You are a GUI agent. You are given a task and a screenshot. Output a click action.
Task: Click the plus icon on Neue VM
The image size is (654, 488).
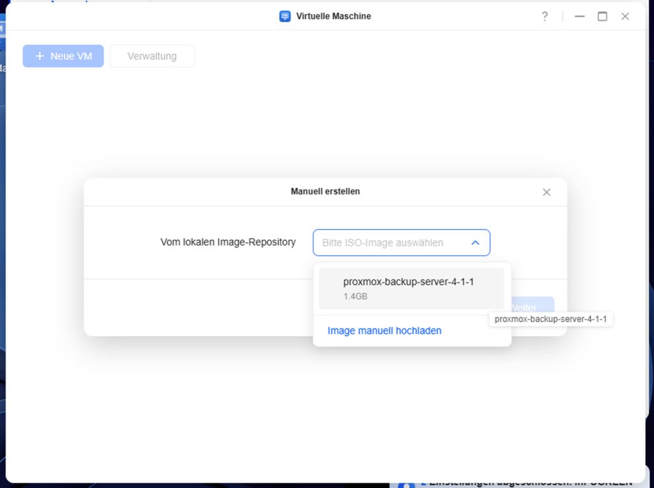click(x=40, y=56)
